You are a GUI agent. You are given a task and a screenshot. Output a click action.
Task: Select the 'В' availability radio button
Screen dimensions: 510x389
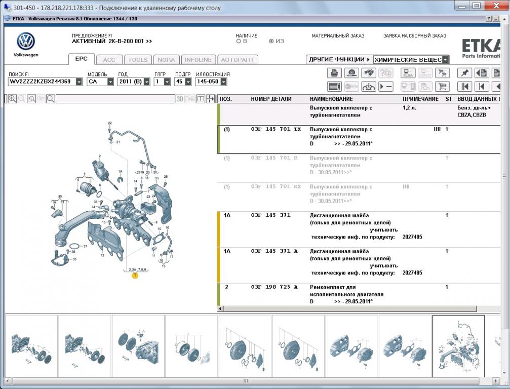point(239,42)
